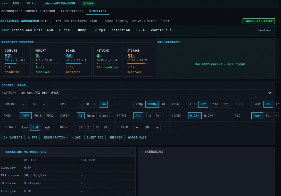Switch to the Architecture tab
This screenshot has width=281, height=196.
(x=72, y=11)
